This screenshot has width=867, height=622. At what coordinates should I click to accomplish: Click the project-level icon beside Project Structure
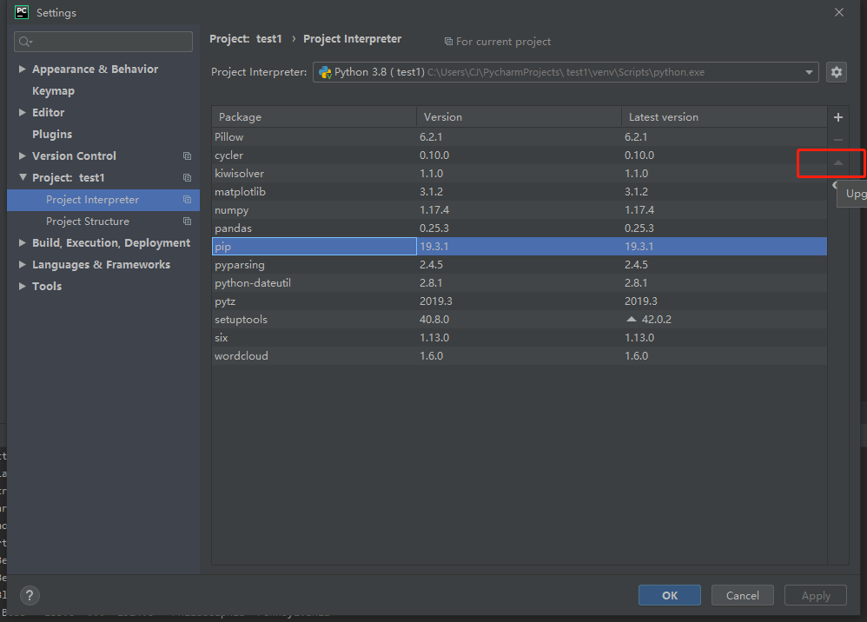click(188, 222)
